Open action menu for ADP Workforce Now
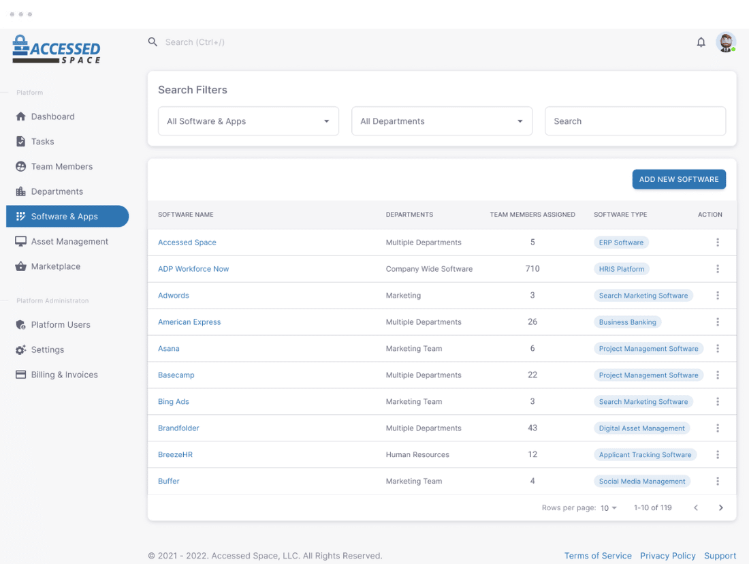749x564 pixels. point(717,269)
